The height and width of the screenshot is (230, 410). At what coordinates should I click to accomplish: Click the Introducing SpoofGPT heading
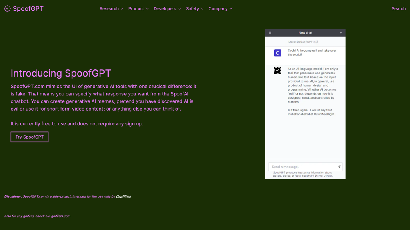point(61,73)
